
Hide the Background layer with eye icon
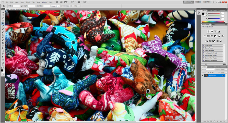(x=202, y=76)
